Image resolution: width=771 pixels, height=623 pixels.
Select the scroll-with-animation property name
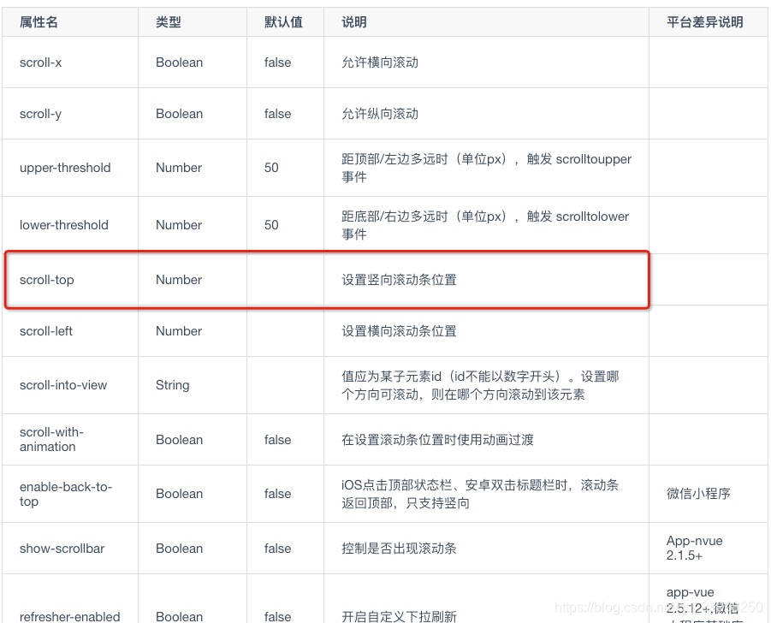point(51,439)
